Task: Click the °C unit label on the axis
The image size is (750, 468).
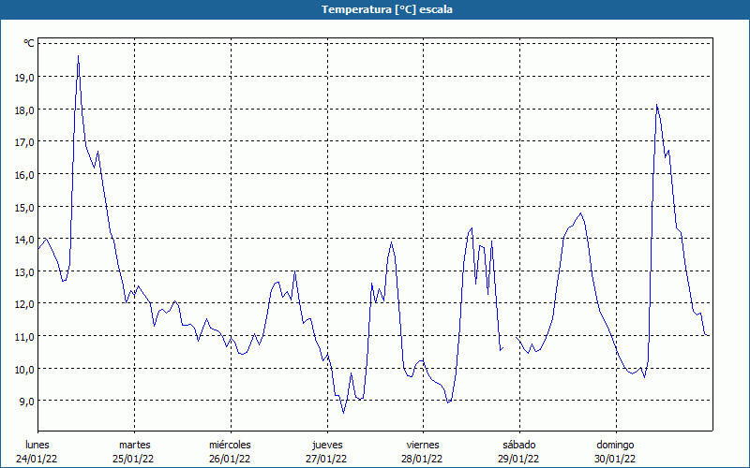Action: point(29,43)
